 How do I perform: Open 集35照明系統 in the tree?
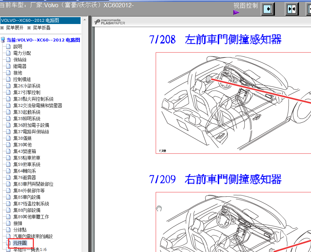point(27,119)
